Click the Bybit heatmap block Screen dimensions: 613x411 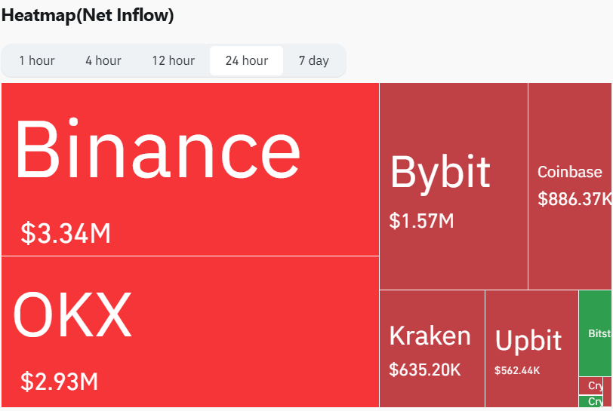tap(454, 186)
